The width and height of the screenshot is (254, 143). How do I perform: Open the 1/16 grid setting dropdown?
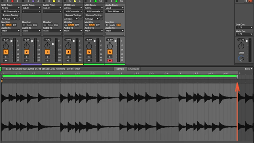click(x=248, y=69)
